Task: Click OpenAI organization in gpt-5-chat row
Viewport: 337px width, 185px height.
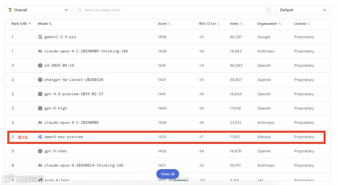Action: point(264,151)
